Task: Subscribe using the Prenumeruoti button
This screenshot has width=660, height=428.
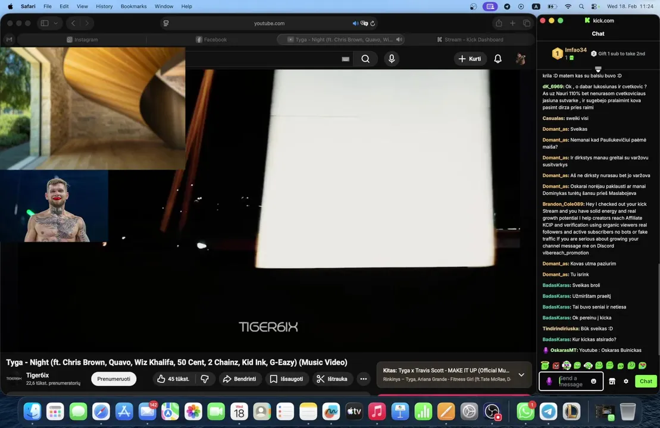Action: 114,379
